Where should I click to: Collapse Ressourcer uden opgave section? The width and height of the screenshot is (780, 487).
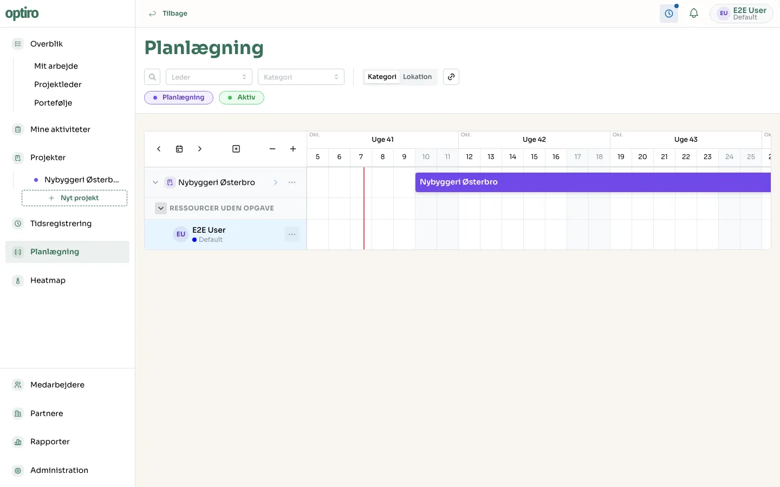click(x=161, y=208)
